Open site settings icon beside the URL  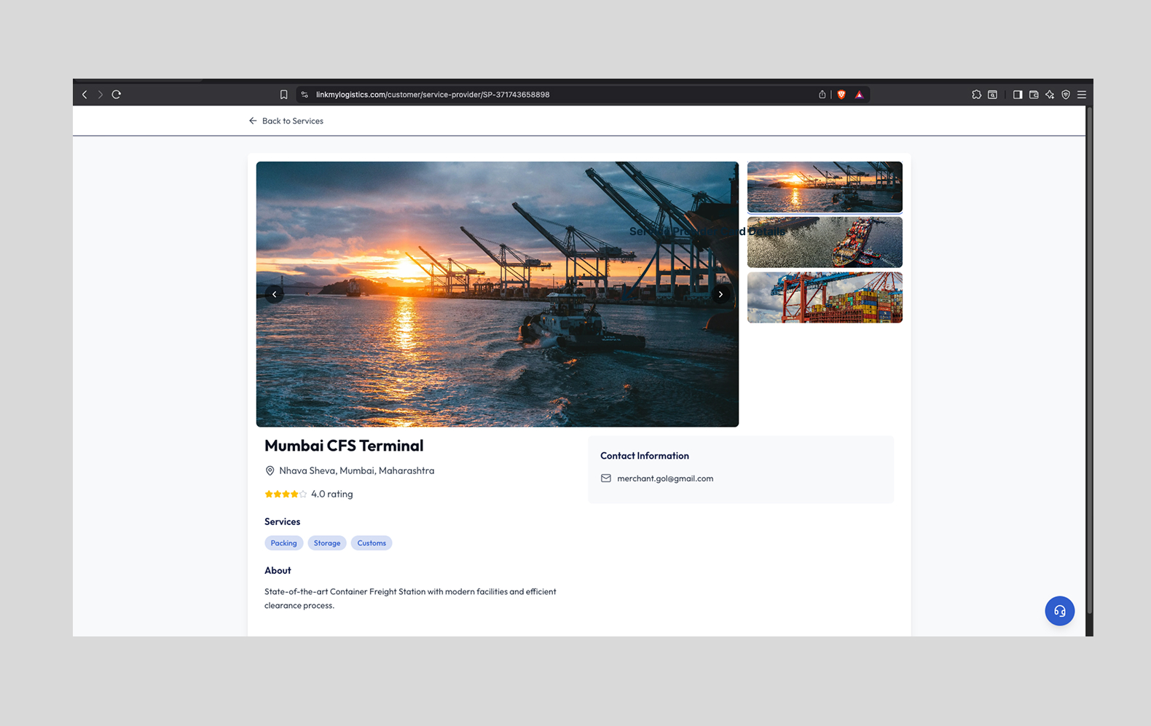tap(305, 95)
